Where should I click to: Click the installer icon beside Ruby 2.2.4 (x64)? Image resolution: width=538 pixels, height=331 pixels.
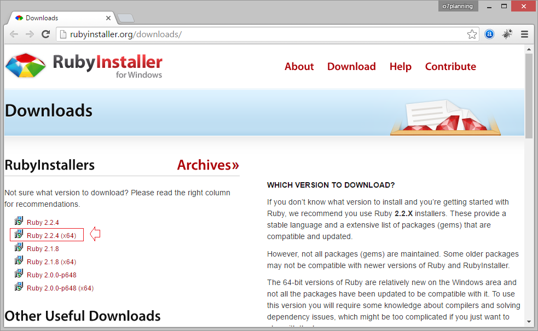tap(19, 234)
